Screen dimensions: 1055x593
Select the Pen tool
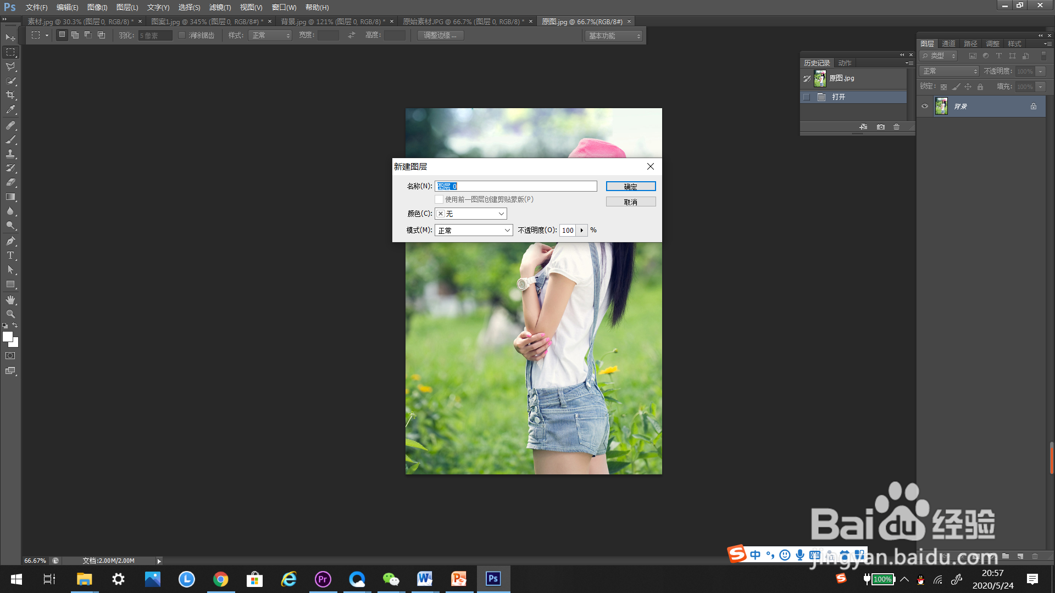(10, 240)
